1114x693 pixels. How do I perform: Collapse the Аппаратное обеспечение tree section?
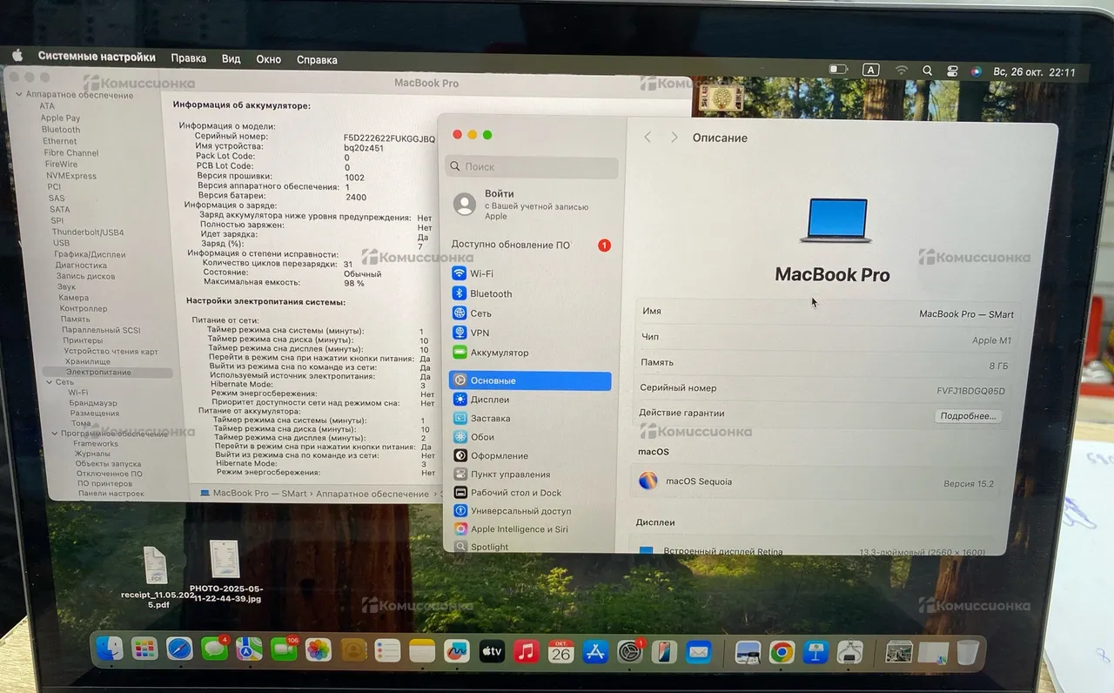17,95
